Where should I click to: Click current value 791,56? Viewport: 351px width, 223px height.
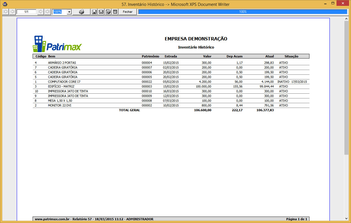269,105
